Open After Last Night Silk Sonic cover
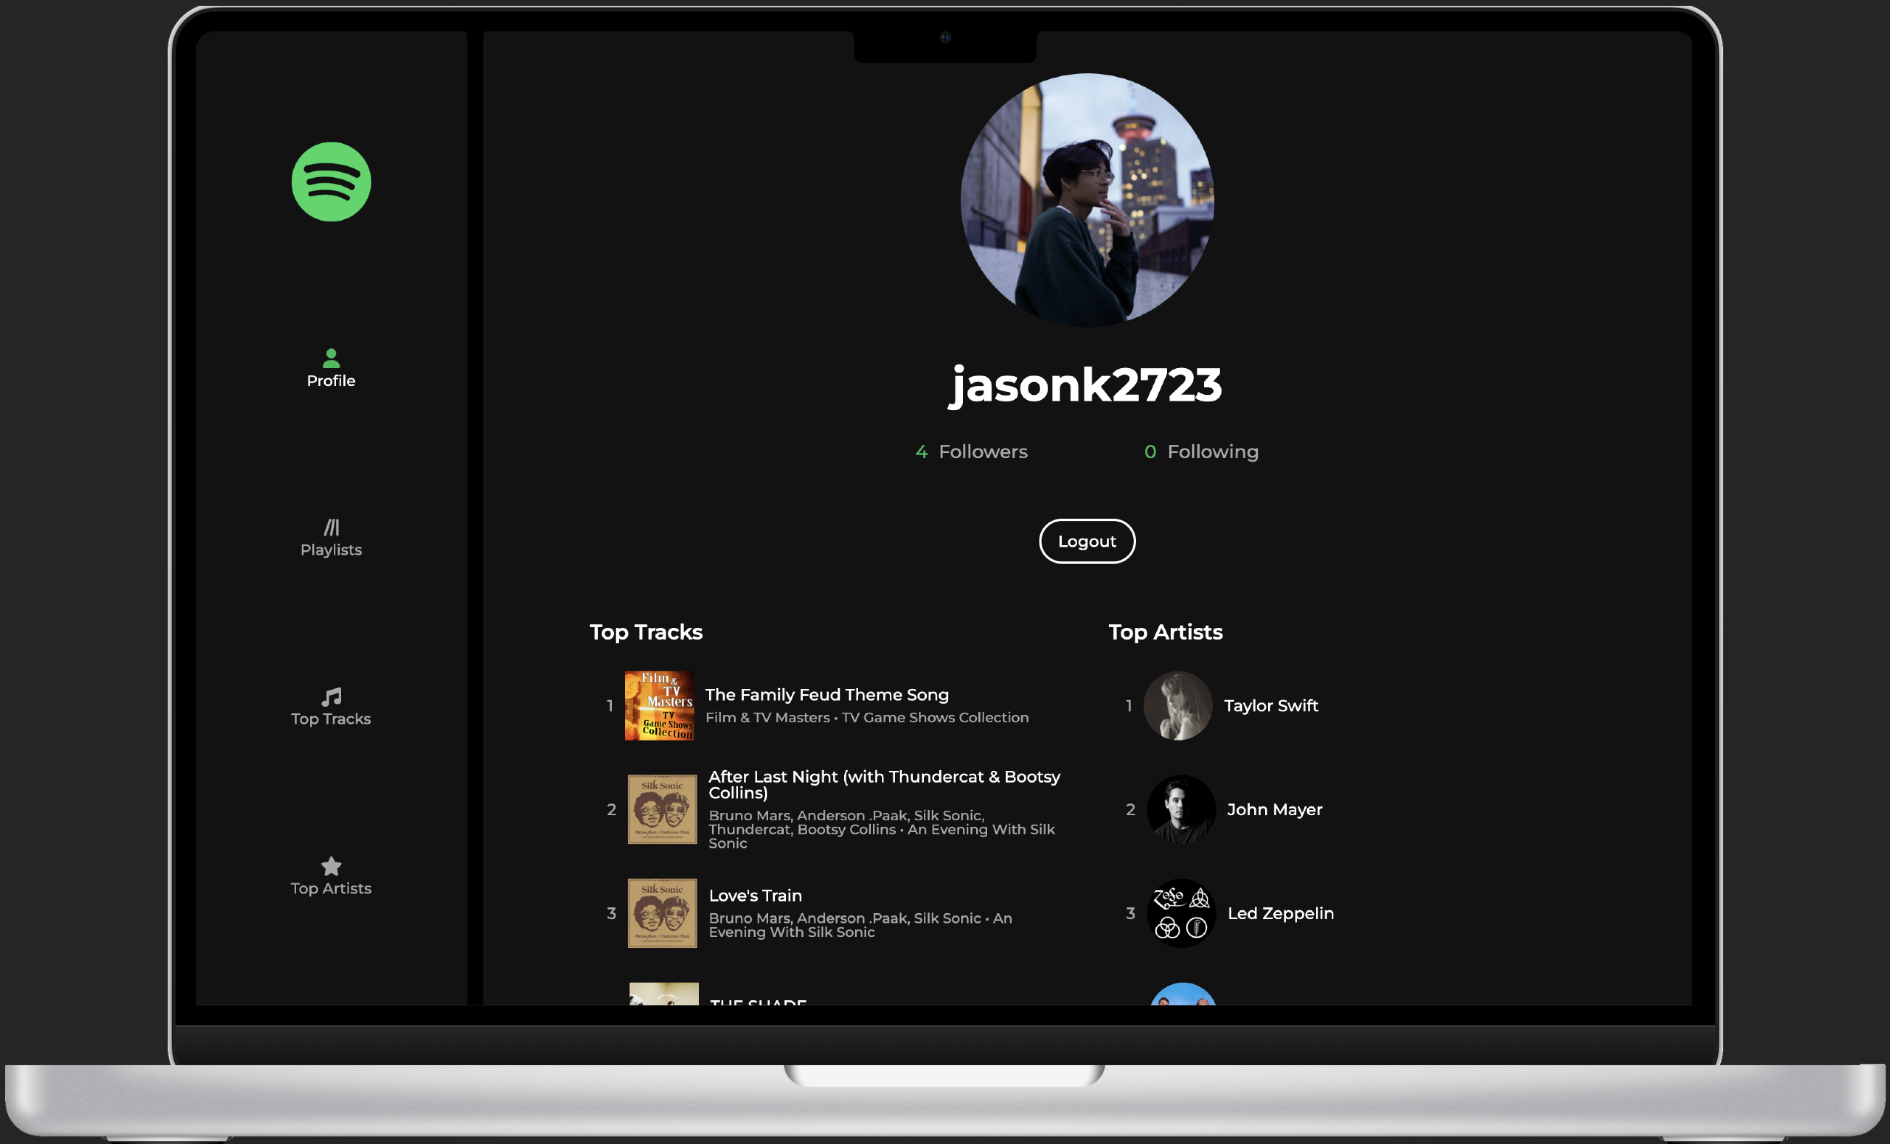Image resolution: width=1890 pixels, height=1144 pixels. [x=663, y=809]
